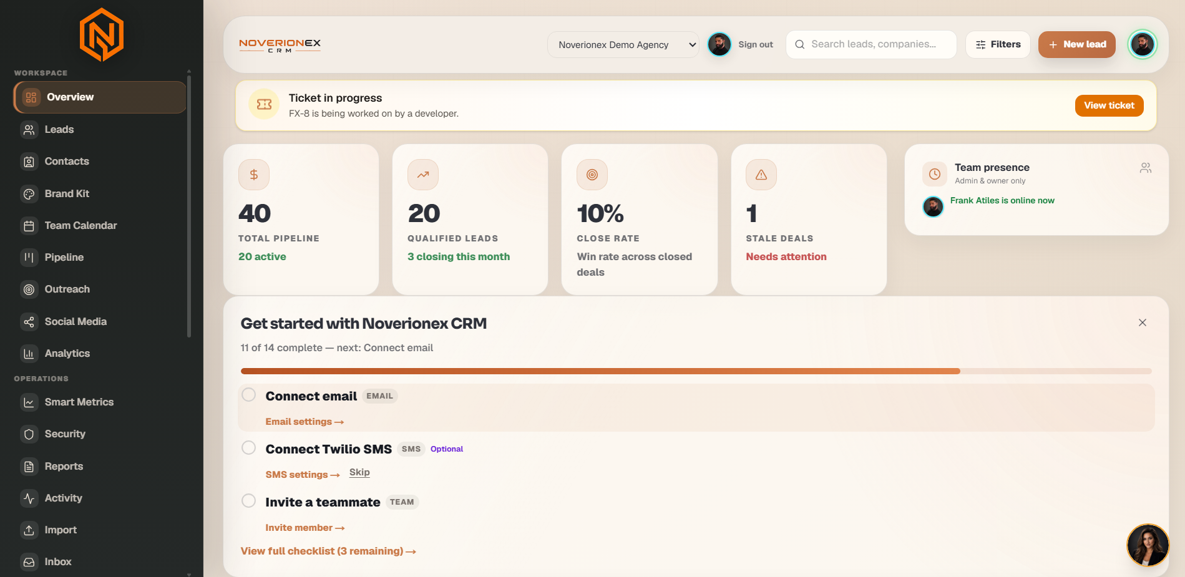
Task: Click the Close Rate target icon
Action: pos(592,175)
